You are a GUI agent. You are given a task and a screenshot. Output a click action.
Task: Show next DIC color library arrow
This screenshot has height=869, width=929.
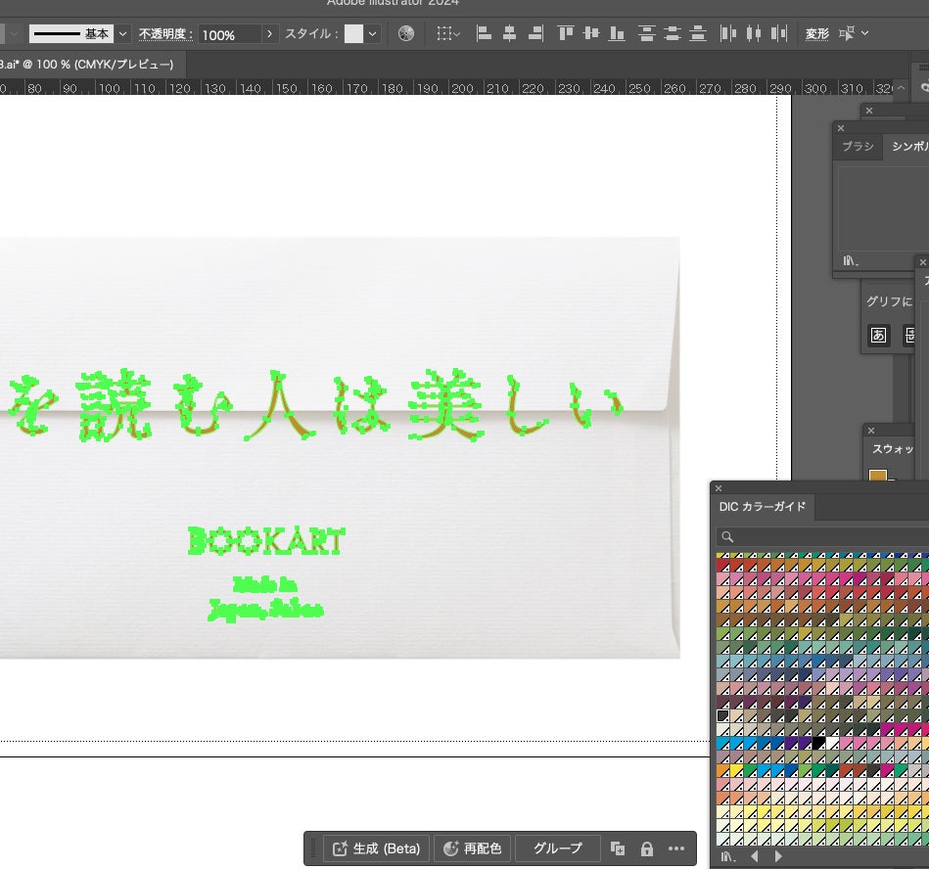coord(778,856)
